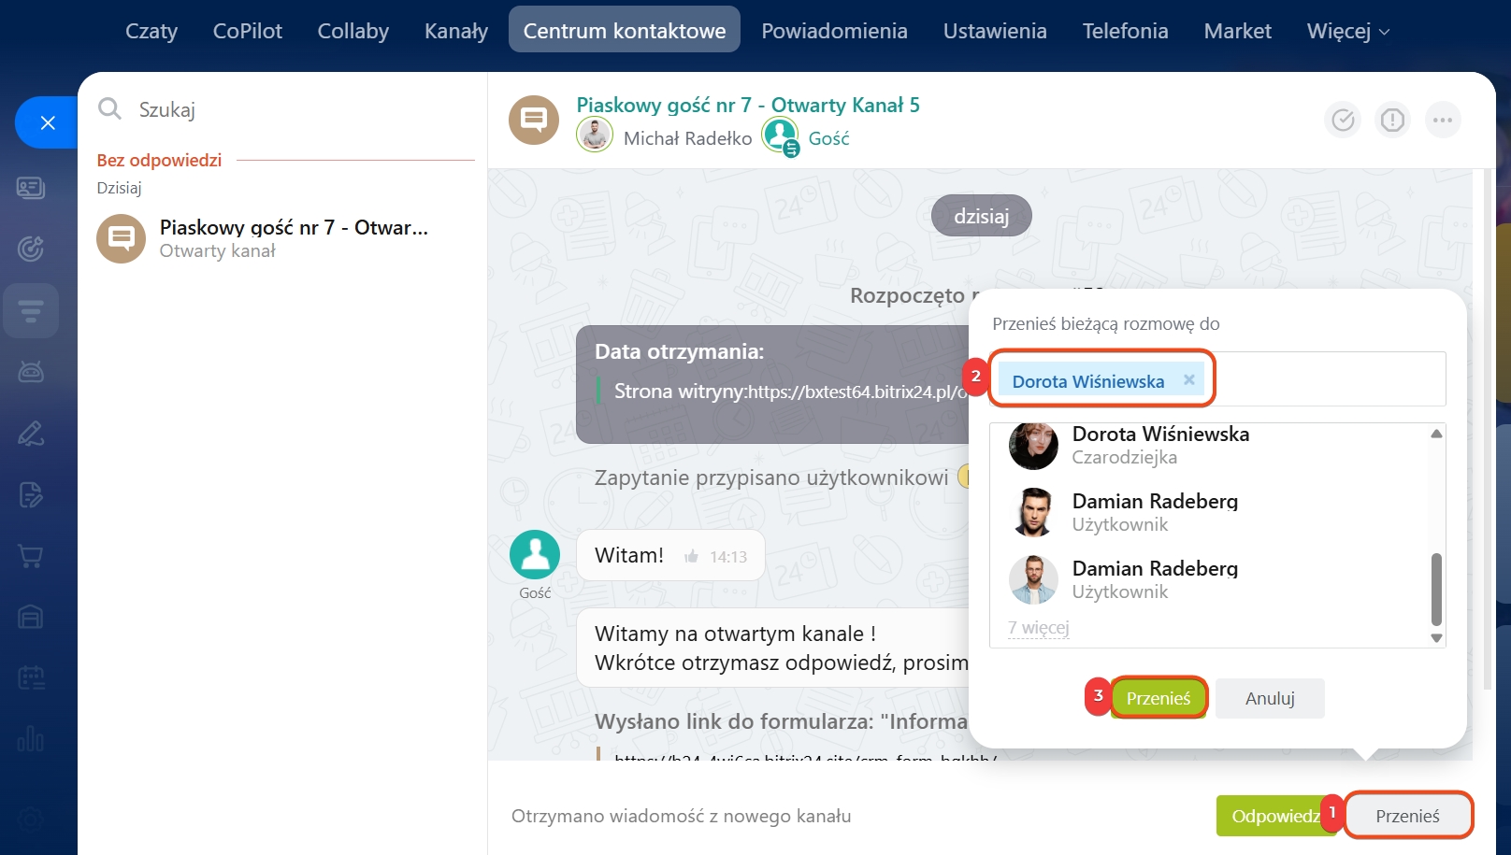The image size is (1511, 855).
Task: Expand "7 więcej" in the user list
Action: coord(1038,628)
